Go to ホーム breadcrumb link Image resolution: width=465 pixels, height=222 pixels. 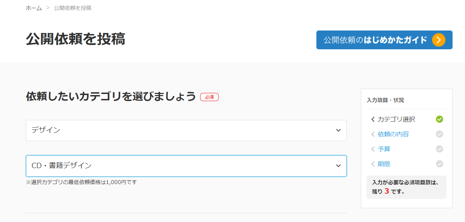coord(34,8)
